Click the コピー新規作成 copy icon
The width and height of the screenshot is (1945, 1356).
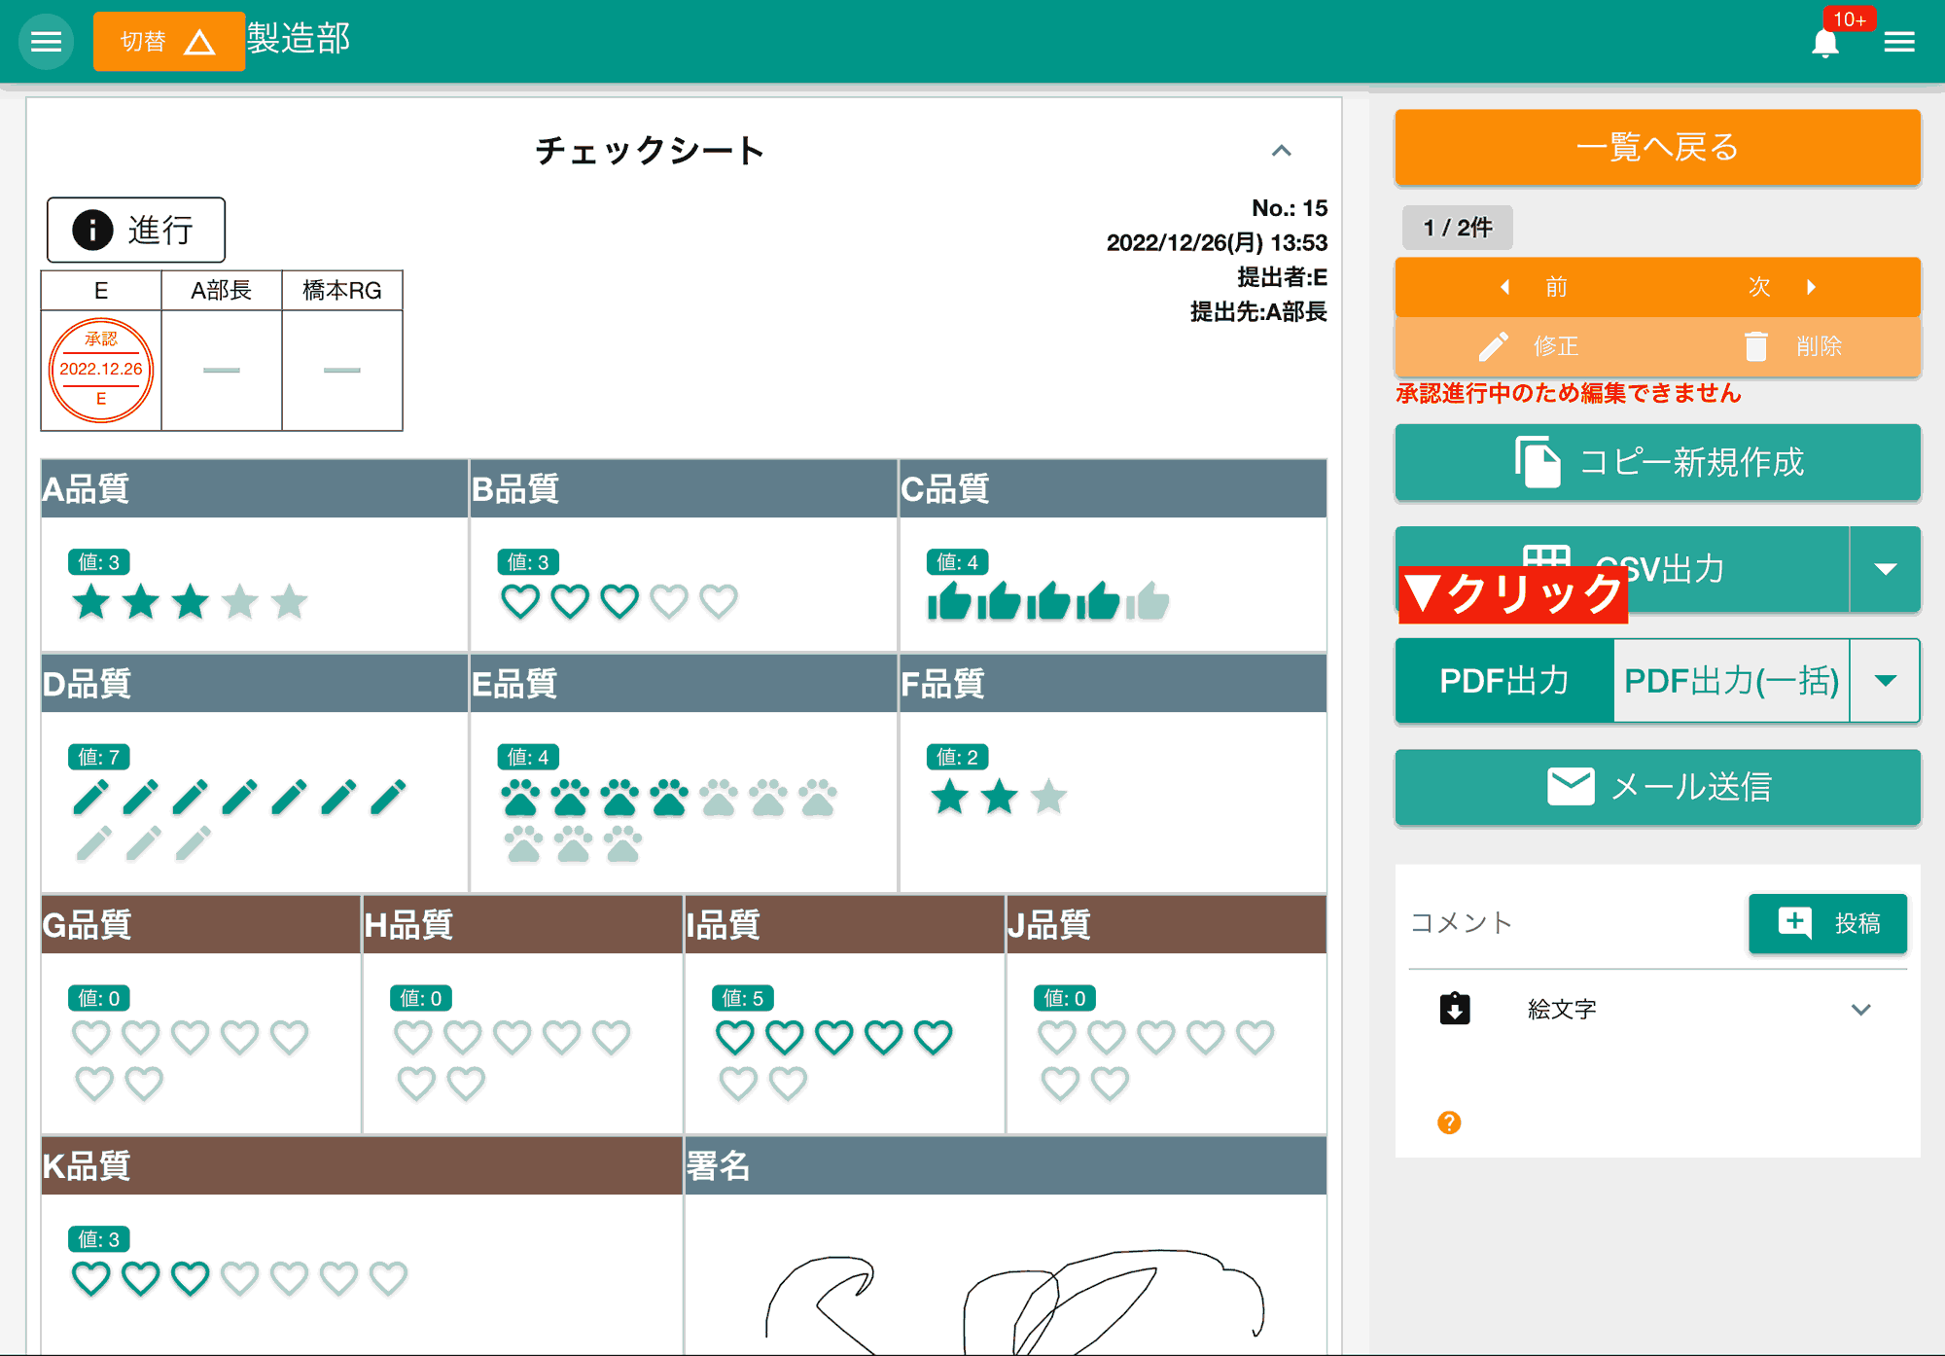point(1537,463)
